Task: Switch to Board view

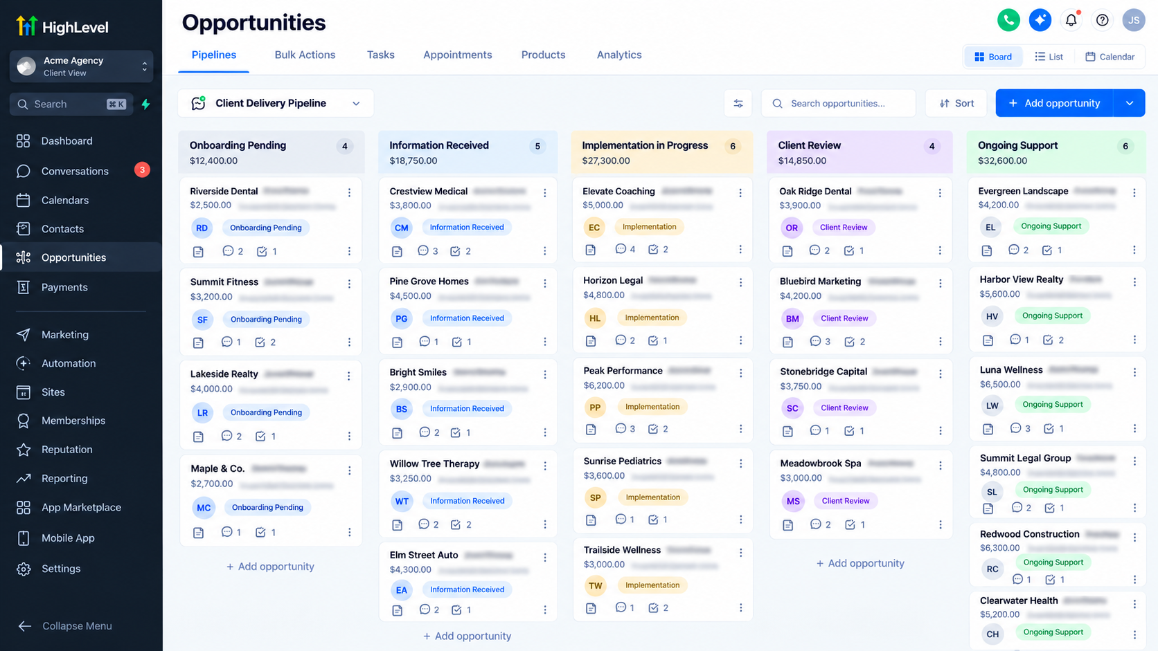Action: (x=993, y=57)
